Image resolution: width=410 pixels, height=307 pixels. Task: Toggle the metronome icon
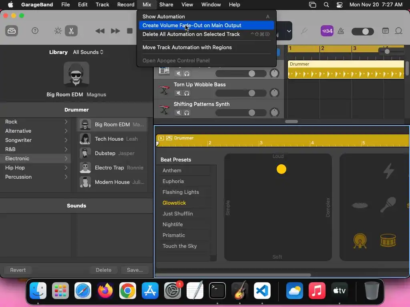(x=341, y=31)
